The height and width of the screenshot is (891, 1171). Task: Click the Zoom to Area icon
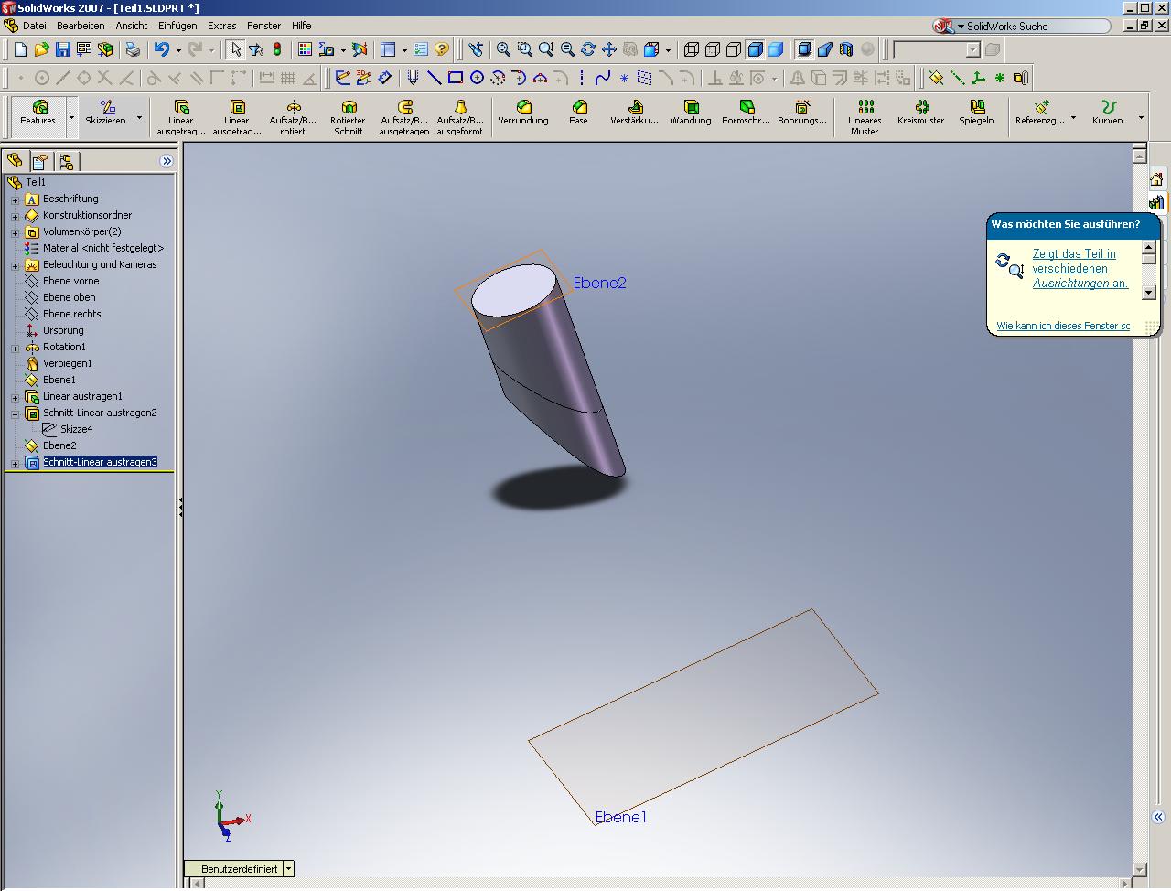click(524, 49)
